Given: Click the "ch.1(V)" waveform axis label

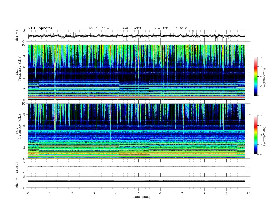Looking at the screenshot, I should click(x=17, y=37).
